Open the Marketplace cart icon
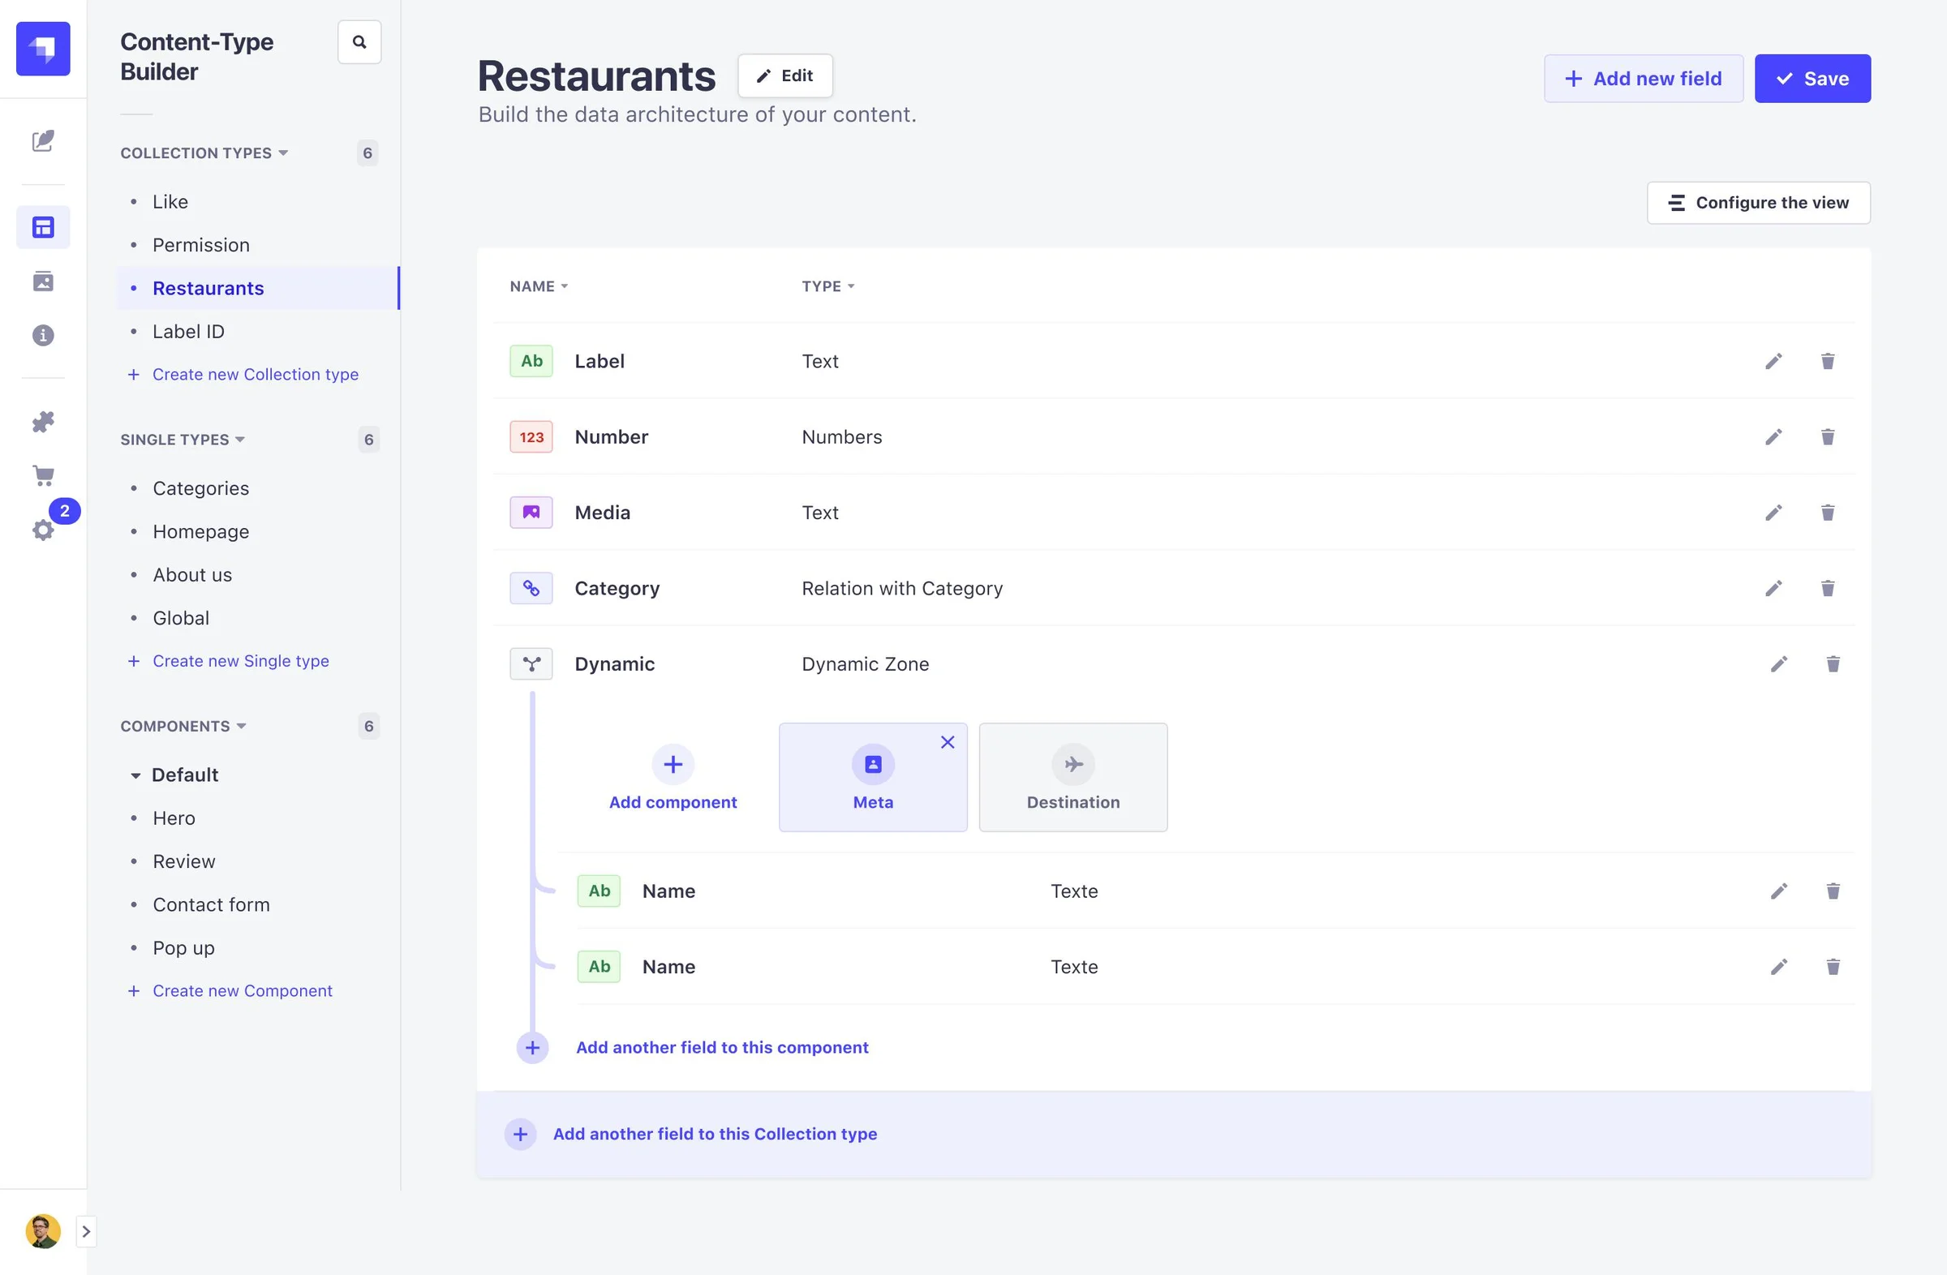The image size is (1947, 1275). pyautogui.click(x=43, y=476)
